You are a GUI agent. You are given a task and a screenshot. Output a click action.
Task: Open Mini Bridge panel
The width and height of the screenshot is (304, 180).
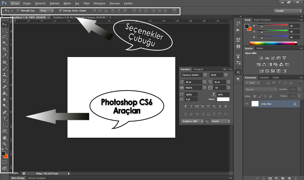(x=18, y=178)
